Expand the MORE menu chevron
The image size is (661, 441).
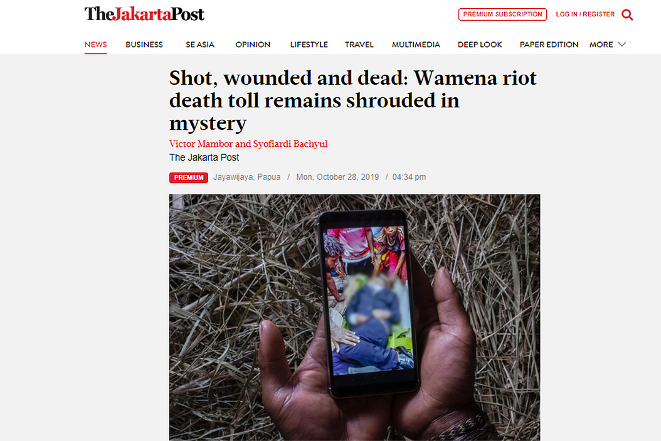coord(621,45)
